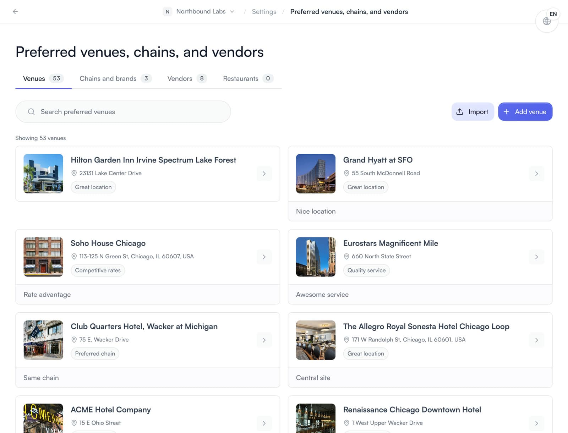The width and height of the screenshot is (568, 433).
Task: Click the Showing 53 venues label
Action: [40, 138]
